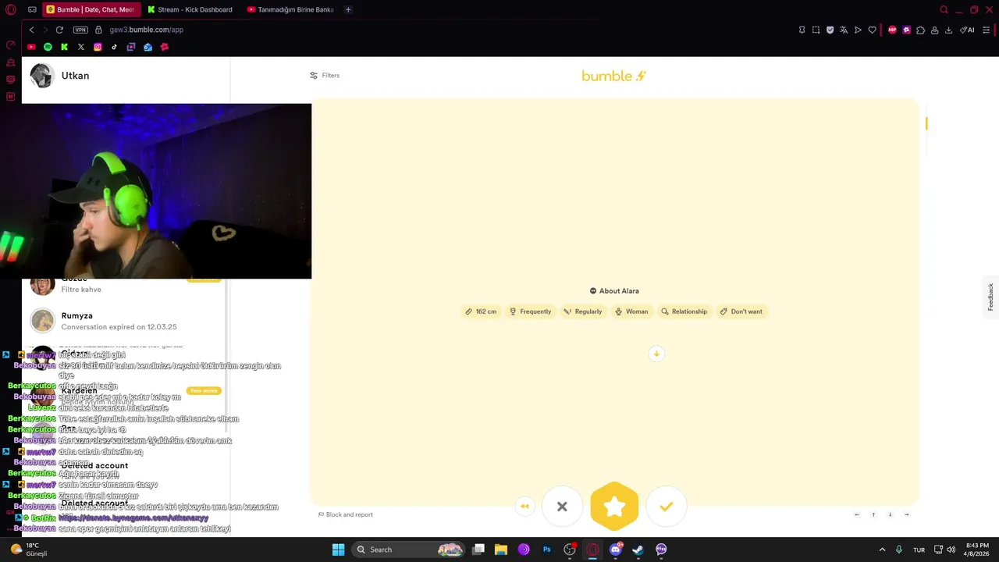999x562 pixels.
Task: Open the browser account profile icon
Action: tap(934, 30)
